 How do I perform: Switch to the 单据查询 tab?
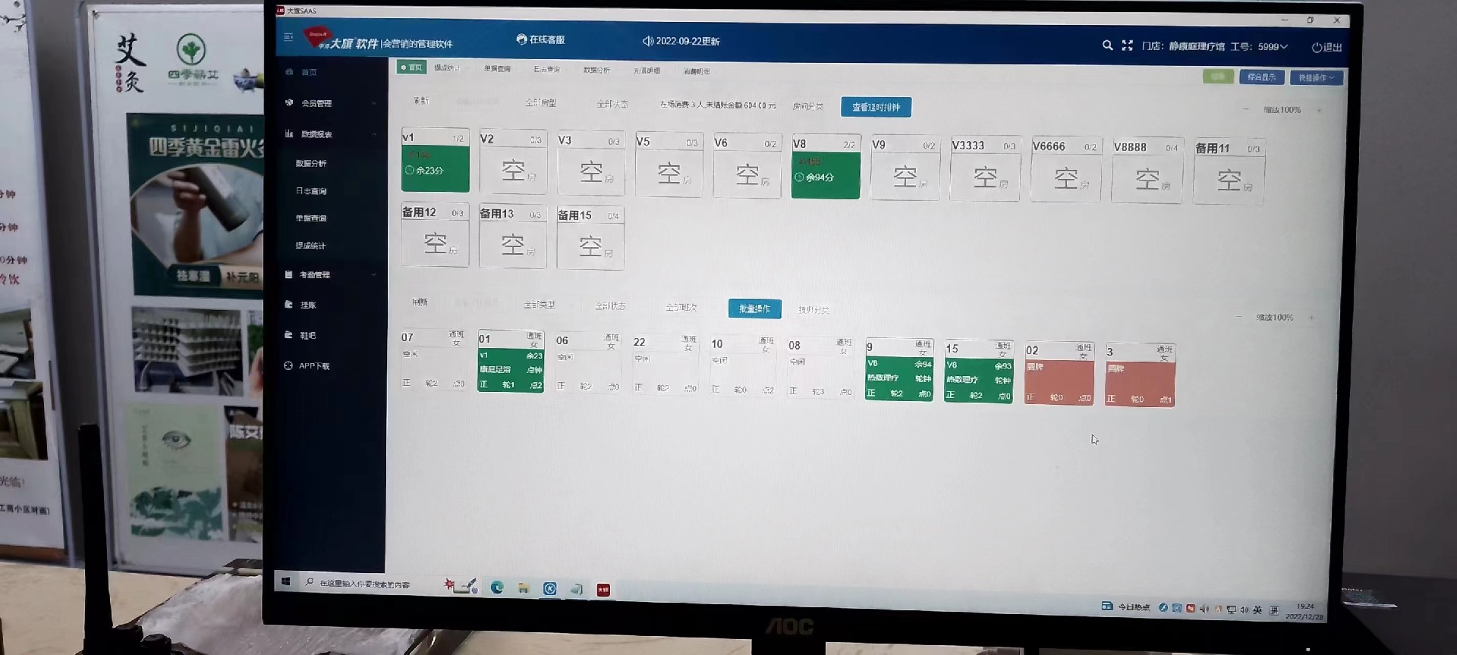497,69
